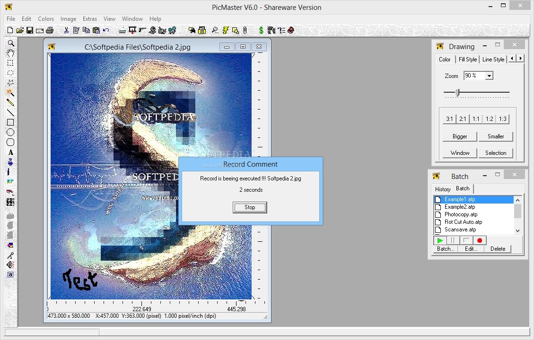
Task: Select the magic wand tool
Action: point(10,93)
